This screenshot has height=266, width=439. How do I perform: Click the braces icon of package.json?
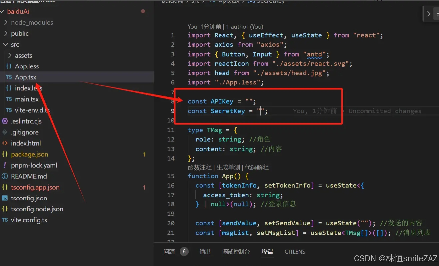point(5,154)
